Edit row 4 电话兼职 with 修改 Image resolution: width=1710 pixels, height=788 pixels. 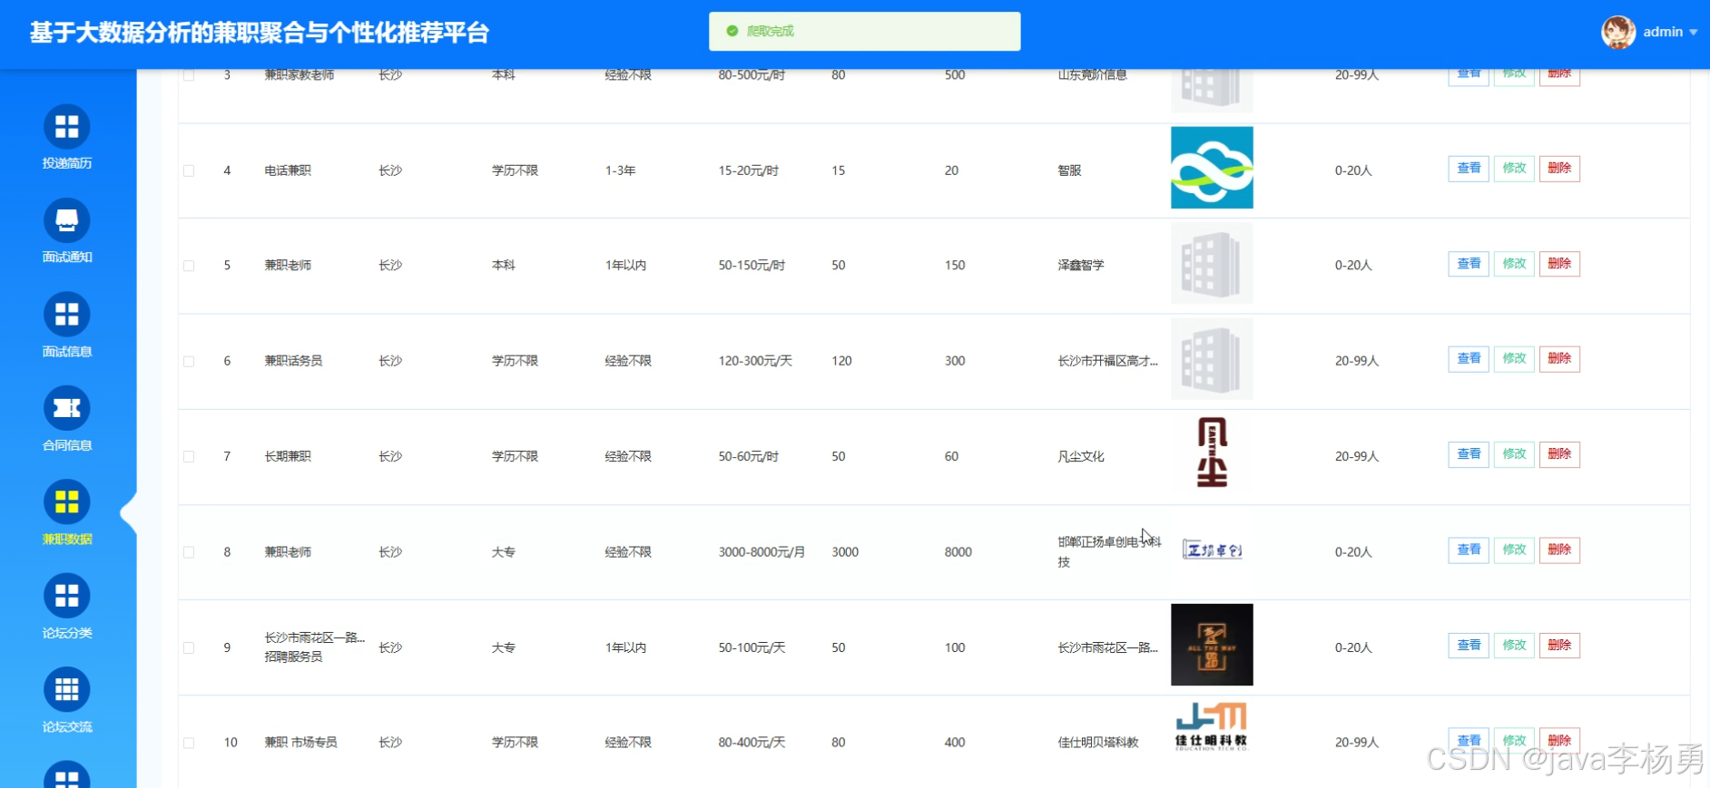coord(1514,169)
